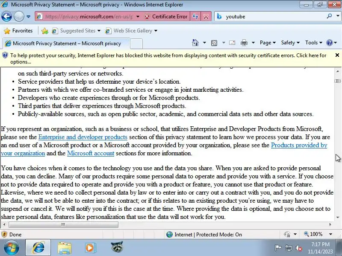Click the status bar privacy report icon

287,234
